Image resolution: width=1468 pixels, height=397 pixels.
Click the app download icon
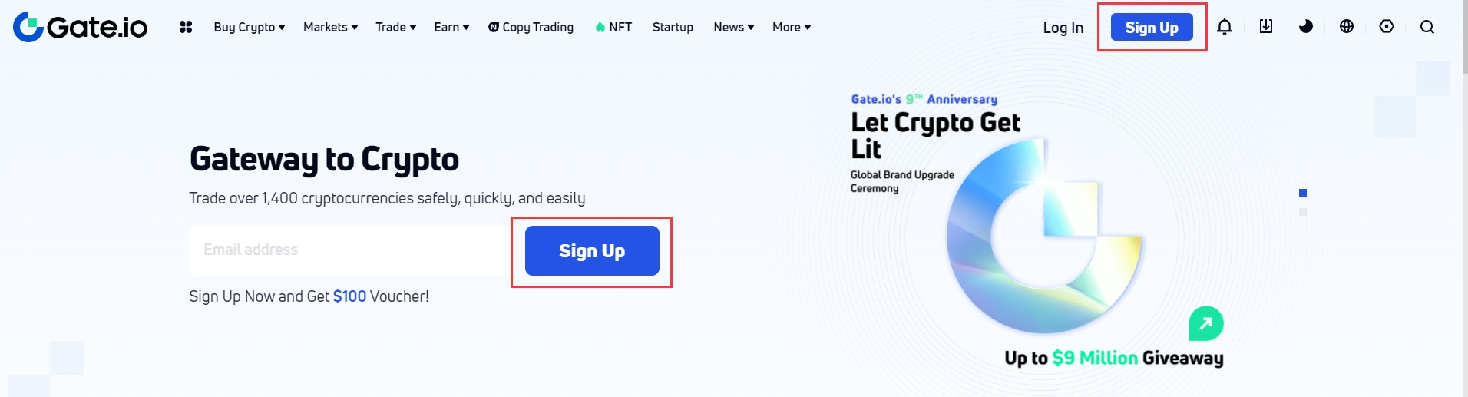pyautogui.click(x=1266, y=27)
